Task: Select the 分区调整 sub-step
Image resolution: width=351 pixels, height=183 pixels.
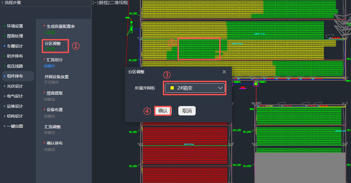Action: (x=53, y=43)
